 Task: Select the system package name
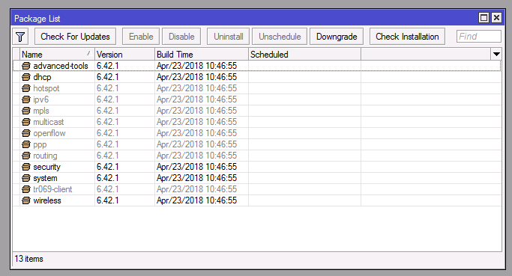tap(45, 178)
